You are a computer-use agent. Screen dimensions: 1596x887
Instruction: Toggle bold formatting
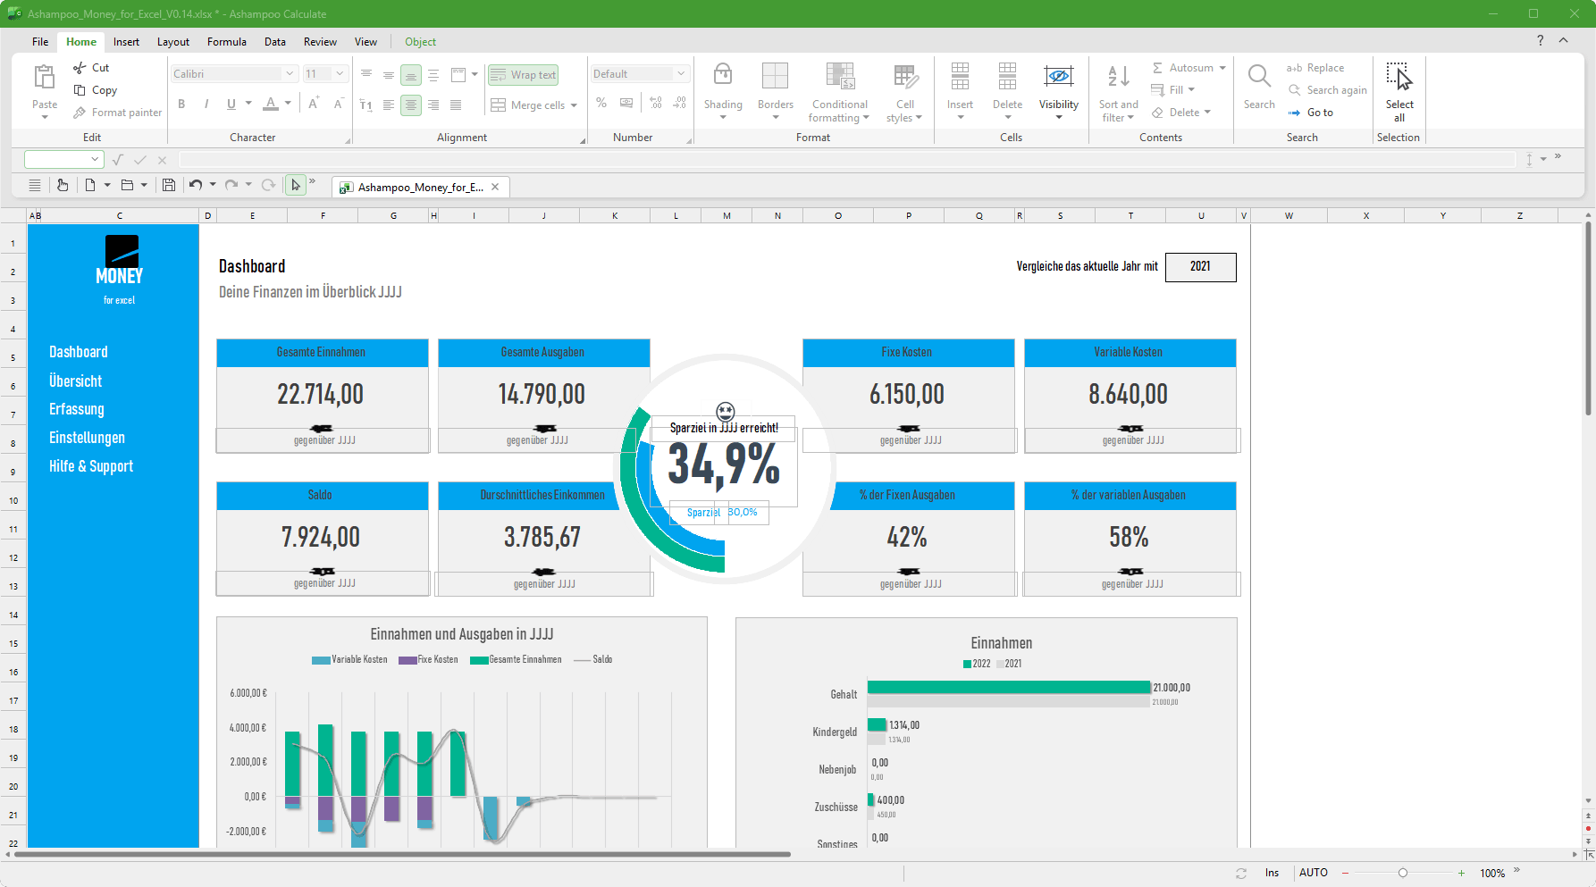click(181, 104)
